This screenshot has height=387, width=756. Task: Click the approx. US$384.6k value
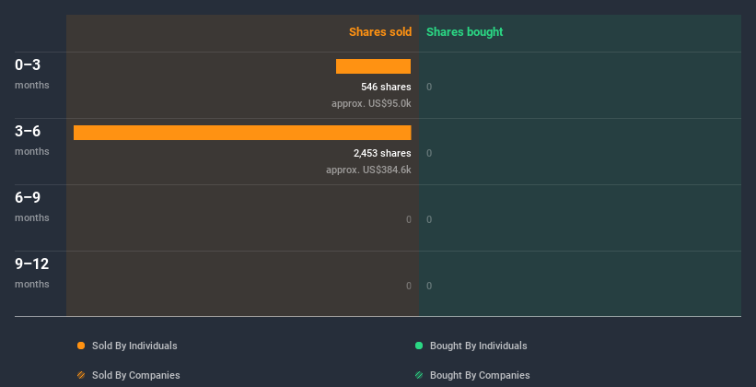368,170
